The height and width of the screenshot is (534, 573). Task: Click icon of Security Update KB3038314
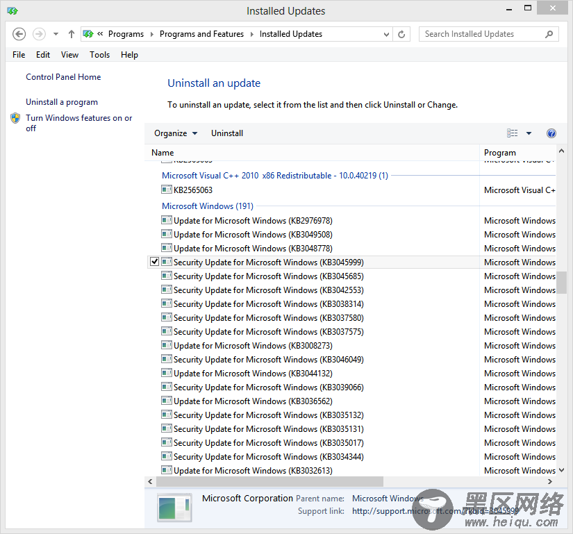coord(167,303)
